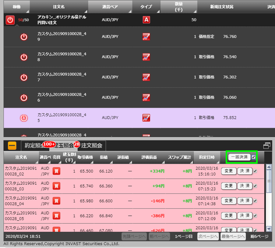Click the pop-out window icon of lower panel
Screen dimensions: 275x248
(267, 146)
